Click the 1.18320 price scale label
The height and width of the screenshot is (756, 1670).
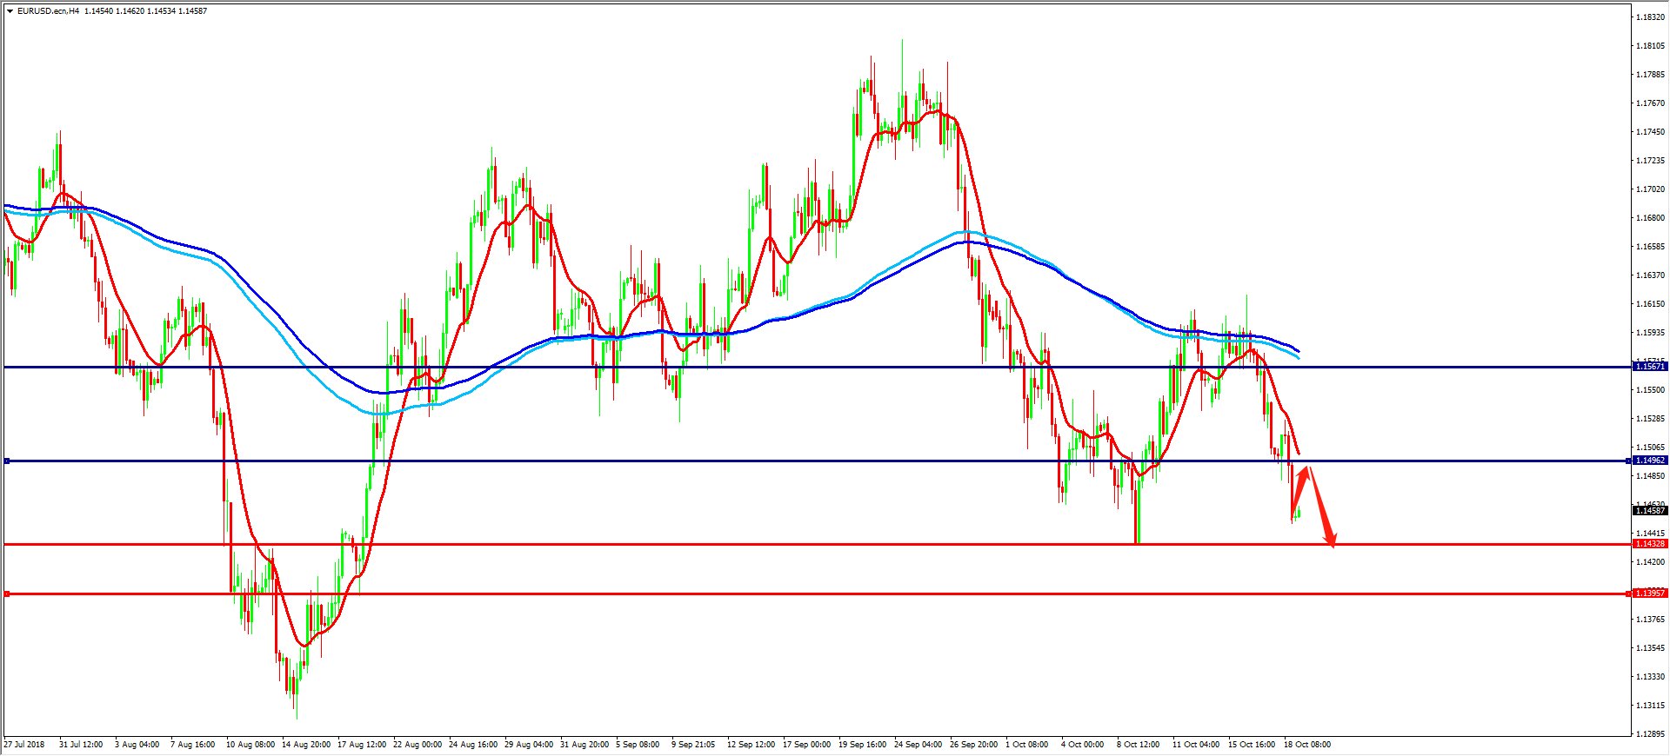1651,17
